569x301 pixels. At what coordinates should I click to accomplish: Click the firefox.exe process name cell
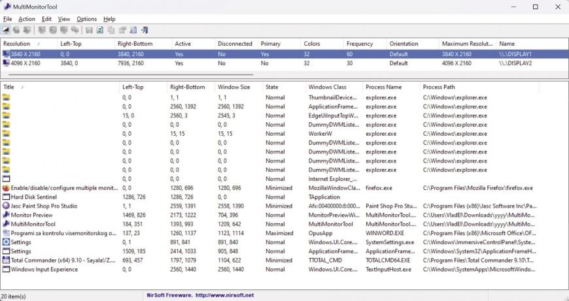pos(379,188)
